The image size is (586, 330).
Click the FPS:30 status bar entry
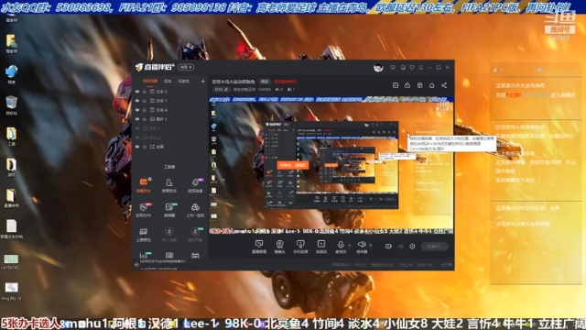[360, 265]
